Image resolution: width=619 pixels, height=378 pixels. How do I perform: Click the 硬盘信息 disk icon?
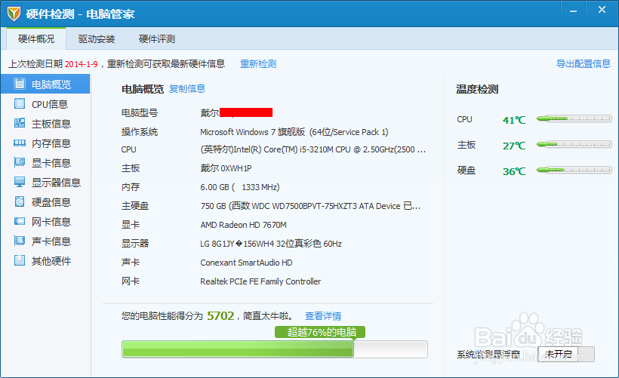point(20,201)
